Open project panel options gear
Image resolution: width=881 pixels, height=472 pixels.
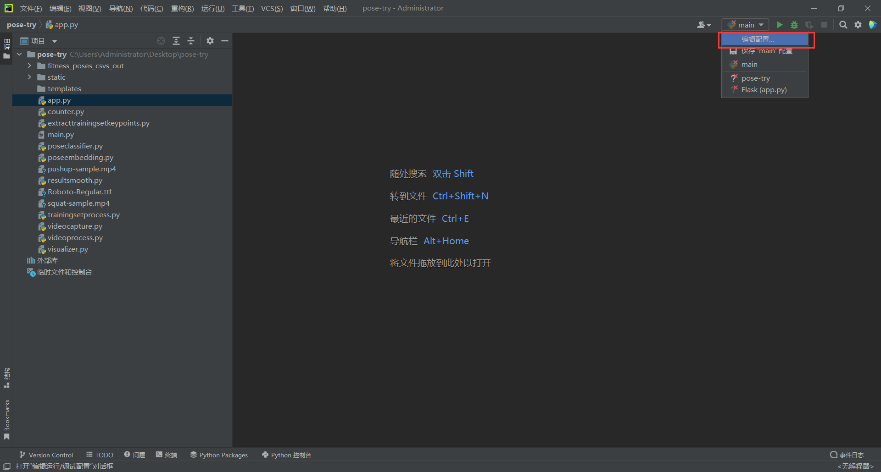210,41
